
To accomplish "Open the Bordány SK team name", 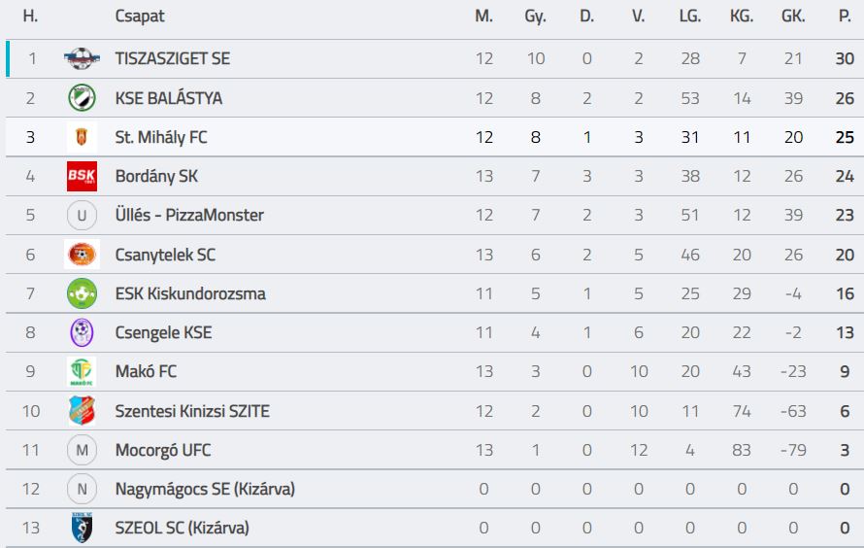I will coord(156,177).
